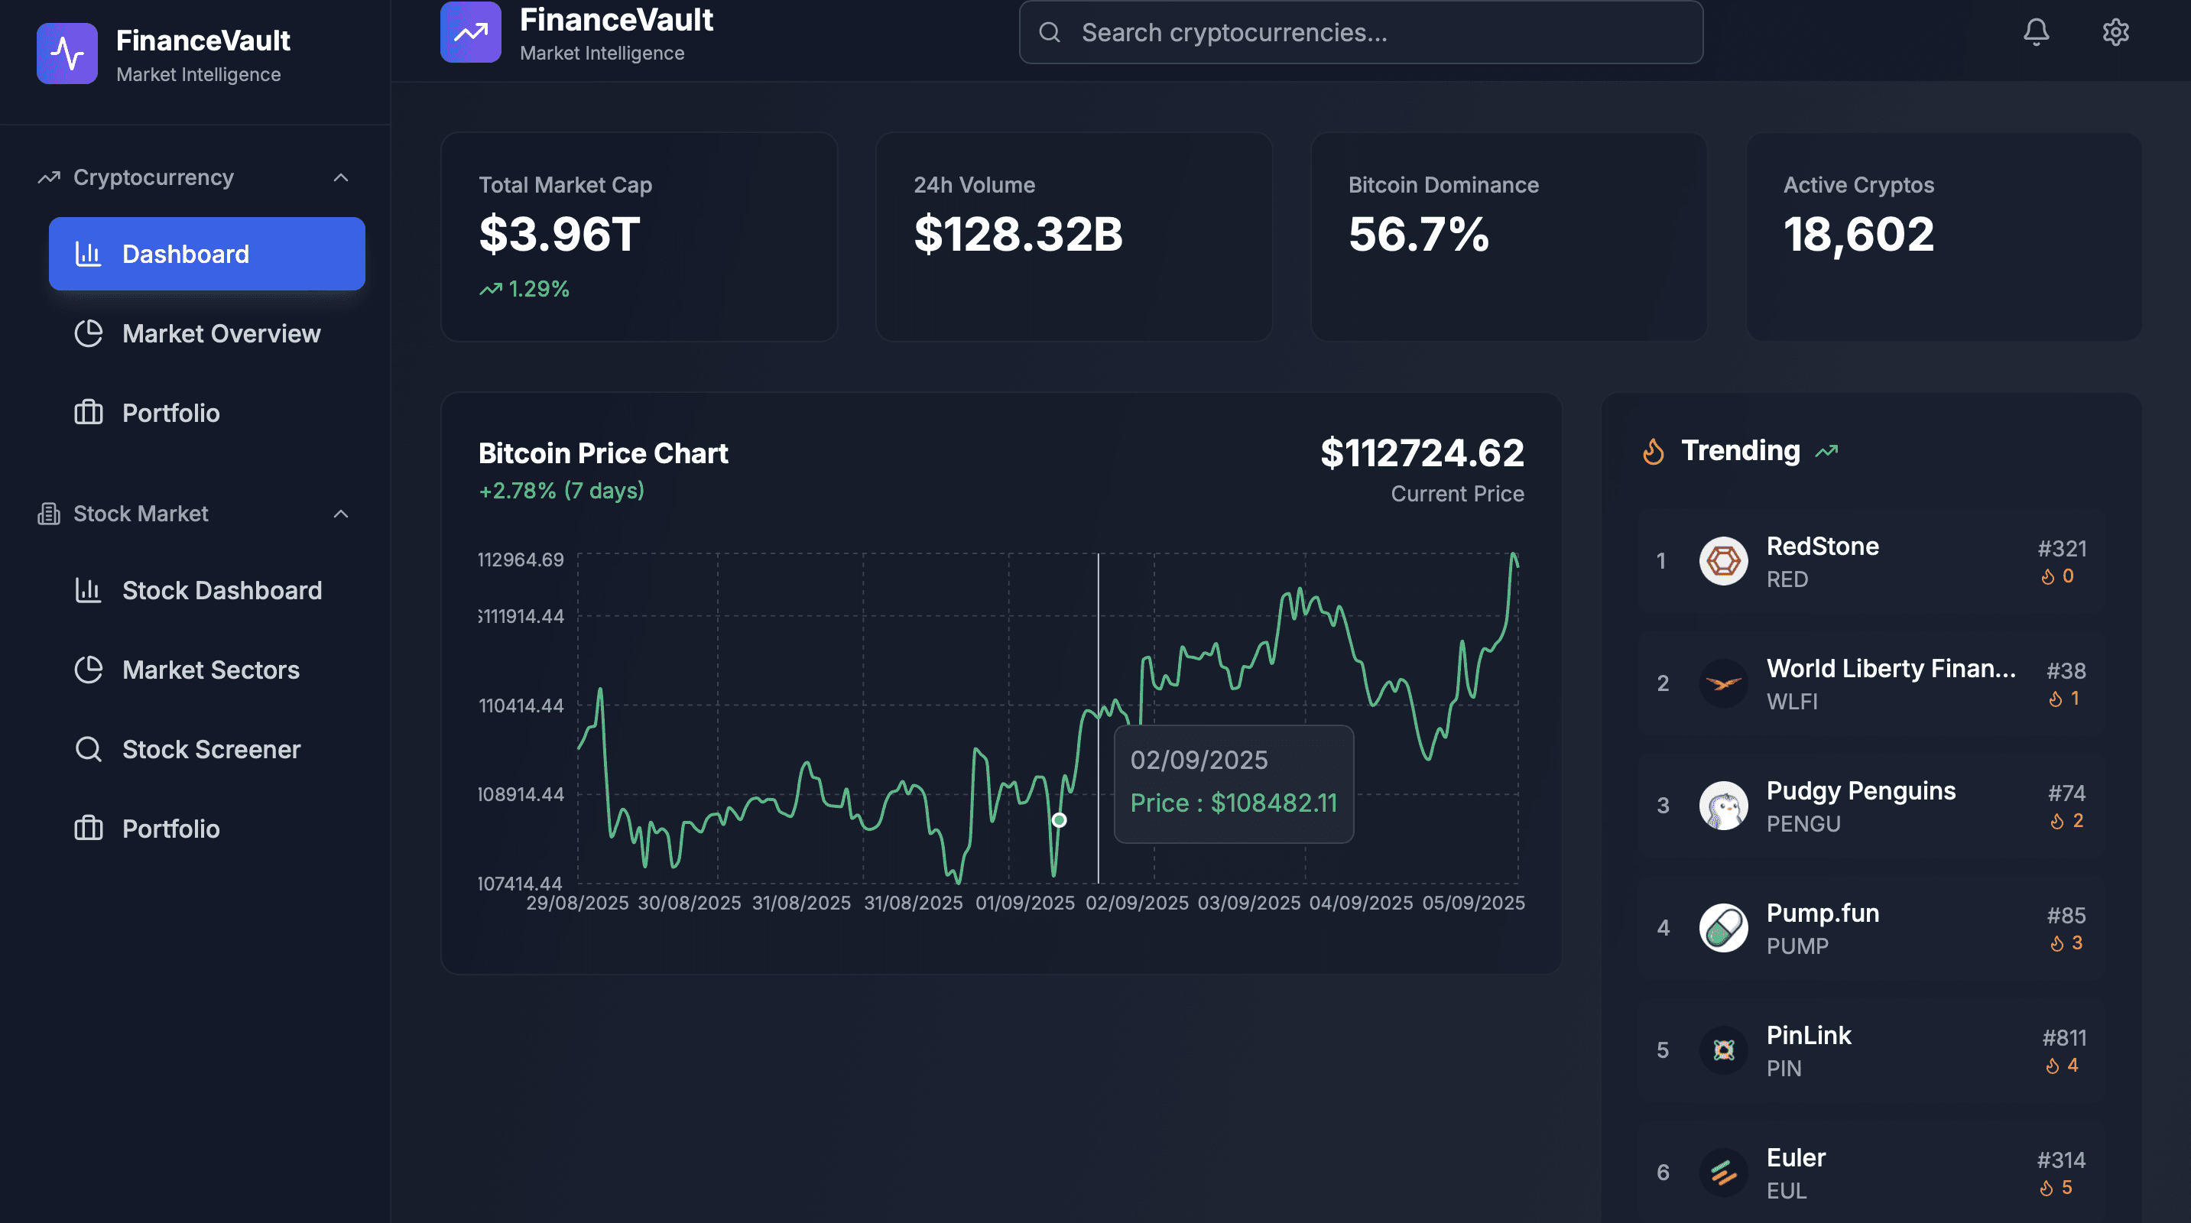
Task: Click the PinLink token icon
Action: tap(1723, 1050)
